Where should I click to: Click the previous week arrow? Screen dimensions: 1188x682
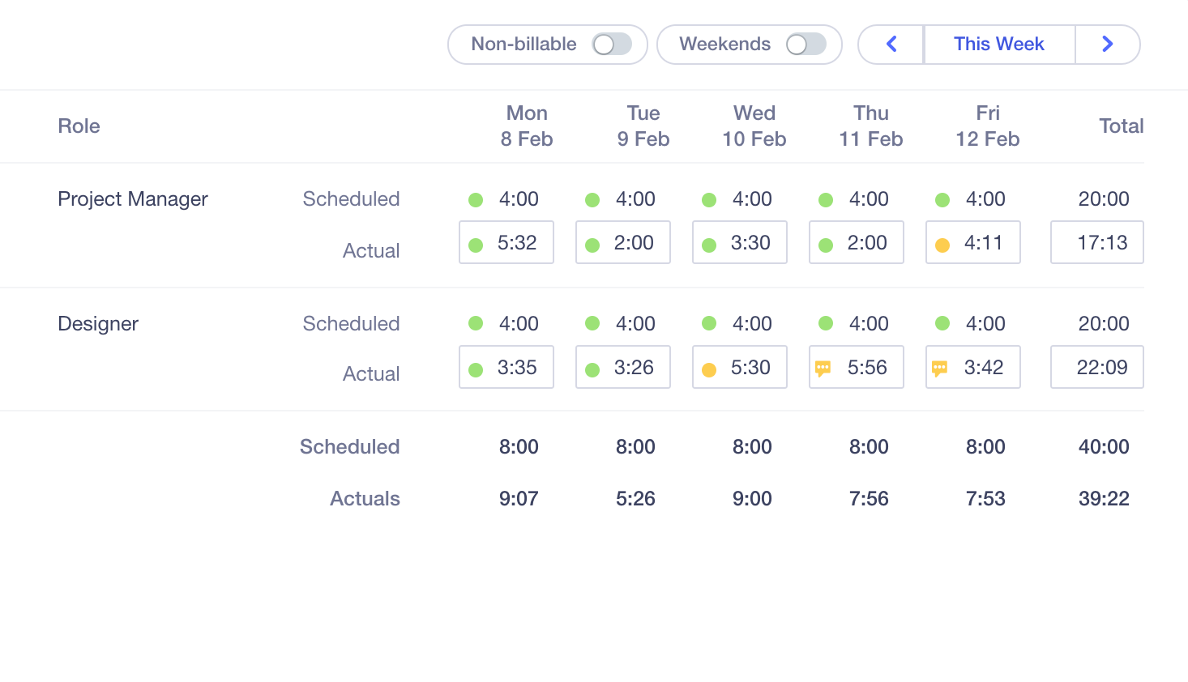click(891, 45)
